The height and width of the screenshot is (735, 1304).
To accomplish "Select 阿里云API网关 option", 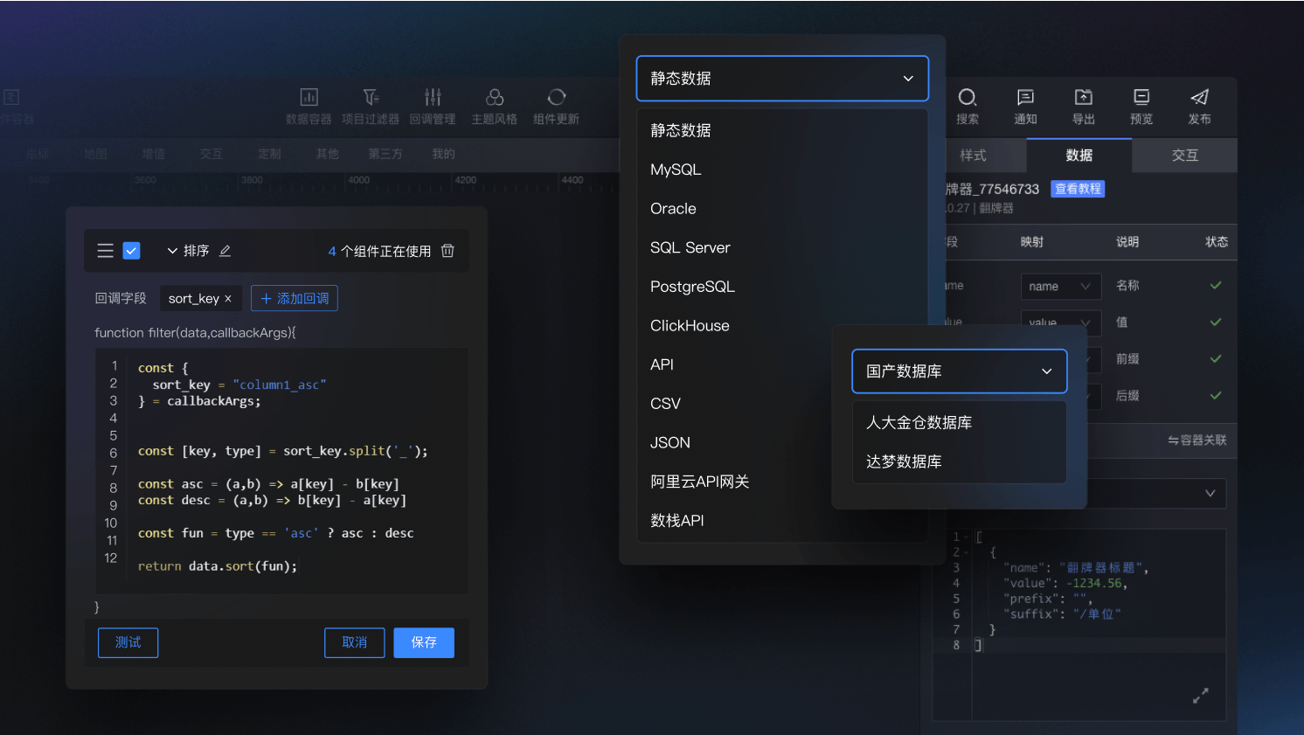I will [734, 482].
